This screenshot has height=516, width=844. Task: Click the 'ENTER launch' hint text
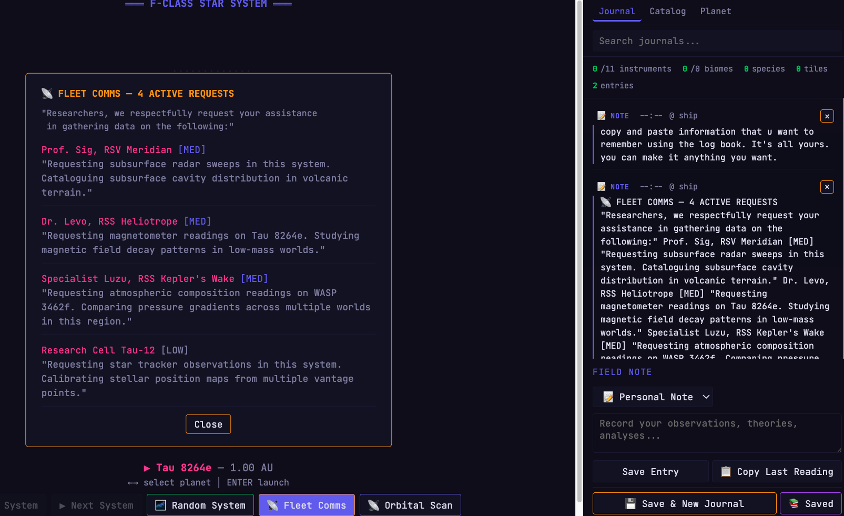[258, 482]
